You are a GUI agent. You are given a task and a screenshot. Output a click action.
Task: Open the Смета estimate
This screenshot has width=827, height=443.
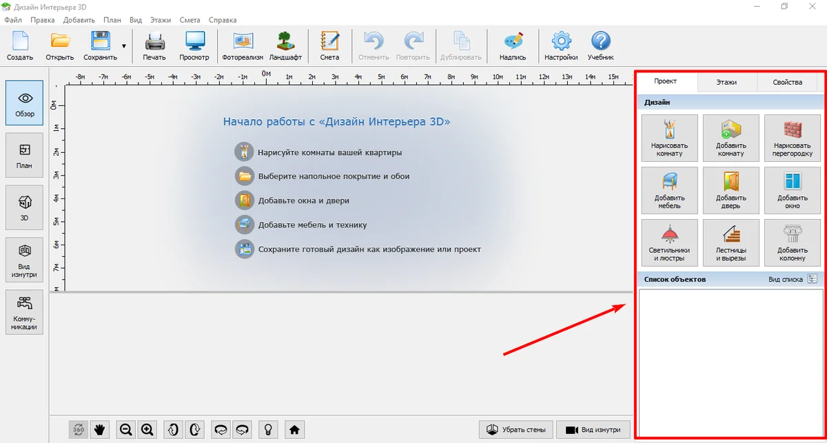pos(329,46)
